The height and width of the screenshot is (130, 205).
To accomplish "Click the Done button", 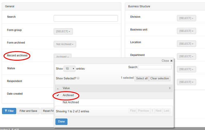I will point(61,122).
